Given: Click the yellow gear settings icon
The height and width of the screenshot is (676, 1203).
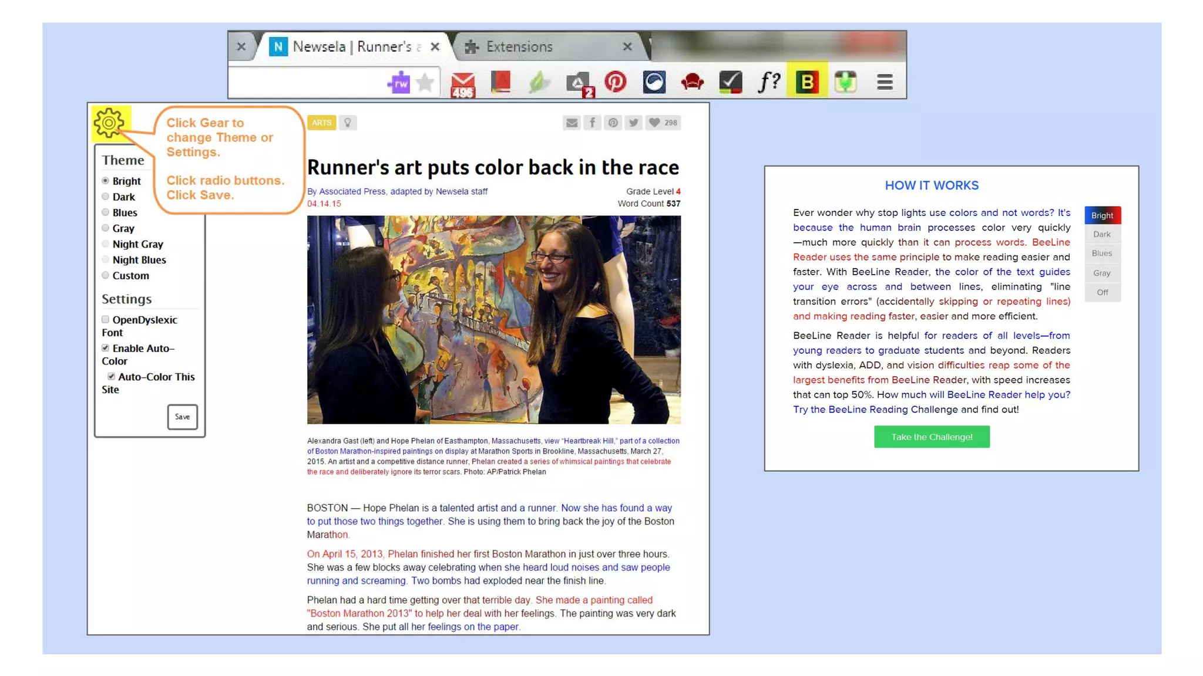Looking at the screenshot, I should pyautogui.click(x=109, y=123).
